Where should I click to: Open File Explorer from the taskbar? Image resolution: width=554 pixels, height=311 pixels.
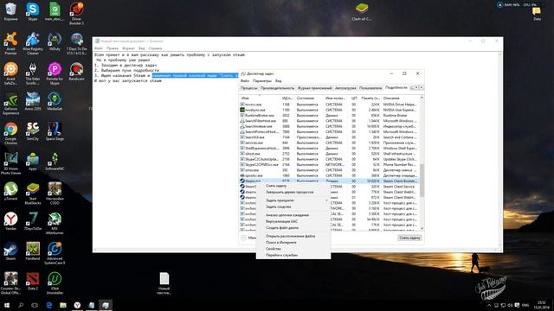coord(63,305)
